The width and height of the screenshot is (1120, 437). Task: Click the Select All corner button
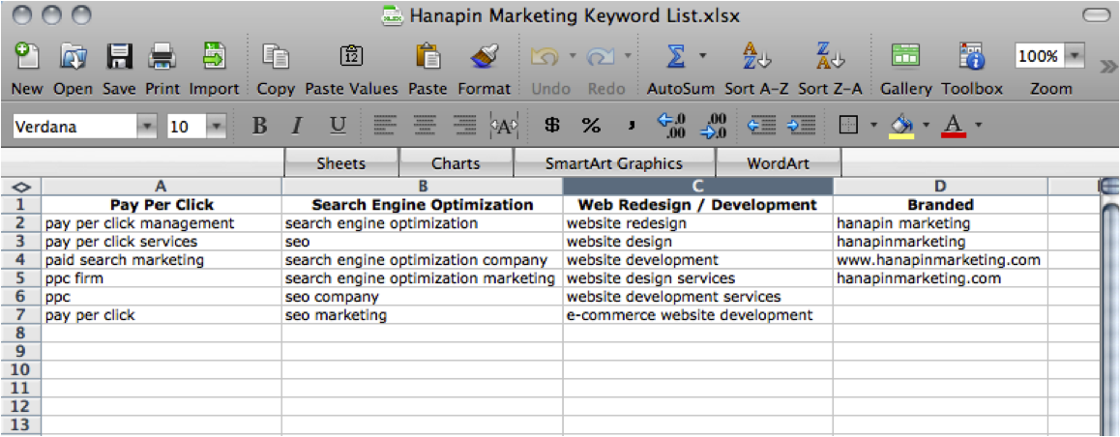[x=20, y=187]
